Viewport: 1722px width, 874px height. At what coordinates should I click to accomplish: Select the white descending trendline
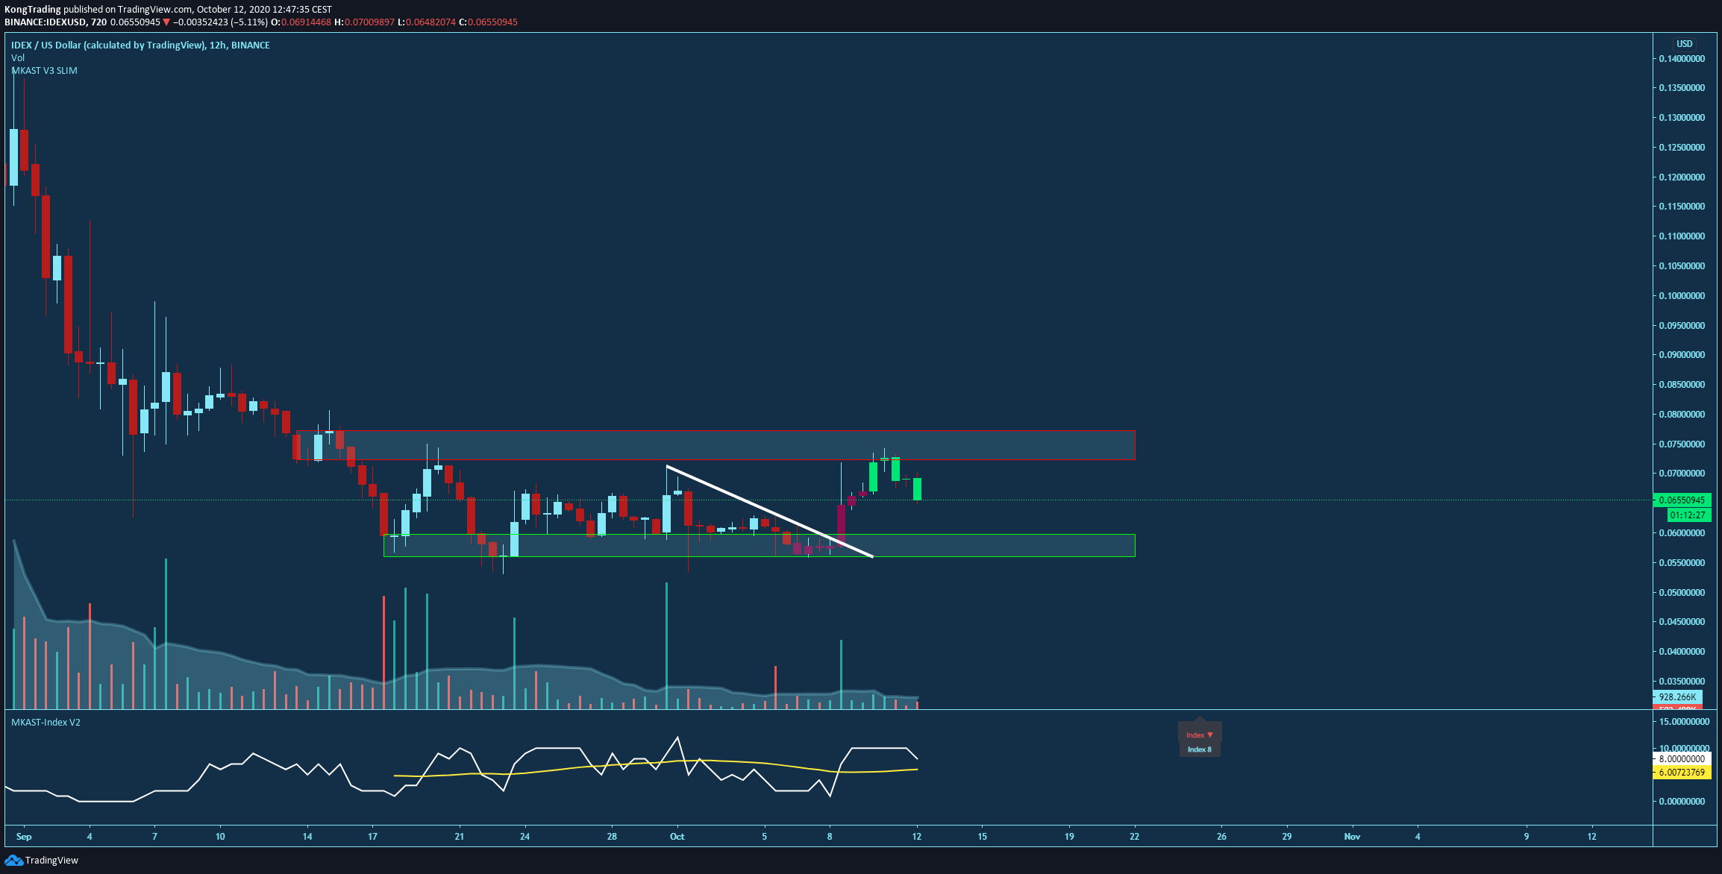pos(769,512)
